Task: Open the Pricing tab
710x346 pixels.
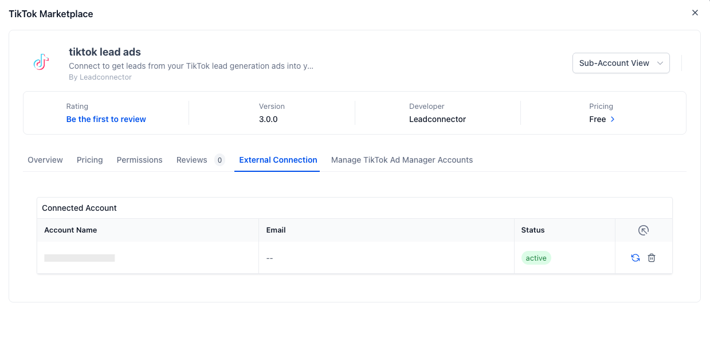Action: [x=90, y=160]
